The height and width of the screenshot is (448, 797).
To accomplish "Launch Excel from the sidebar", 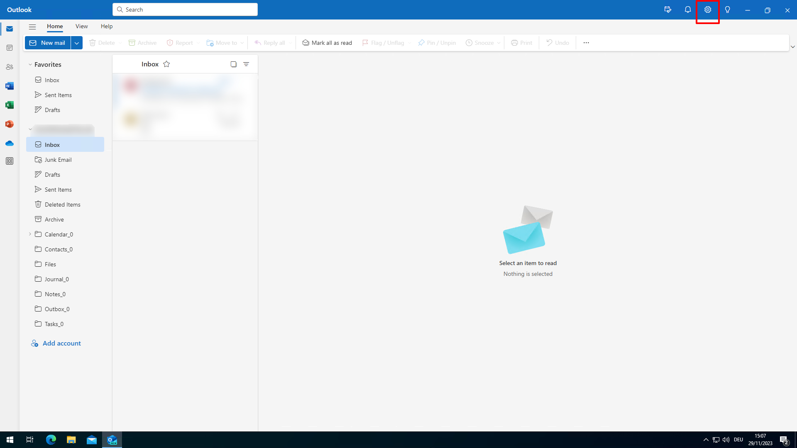I will [10, 105].
